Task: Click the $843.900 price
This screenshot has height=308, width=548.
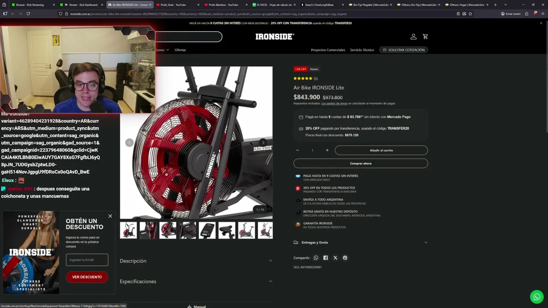Action: click(307, 97)
